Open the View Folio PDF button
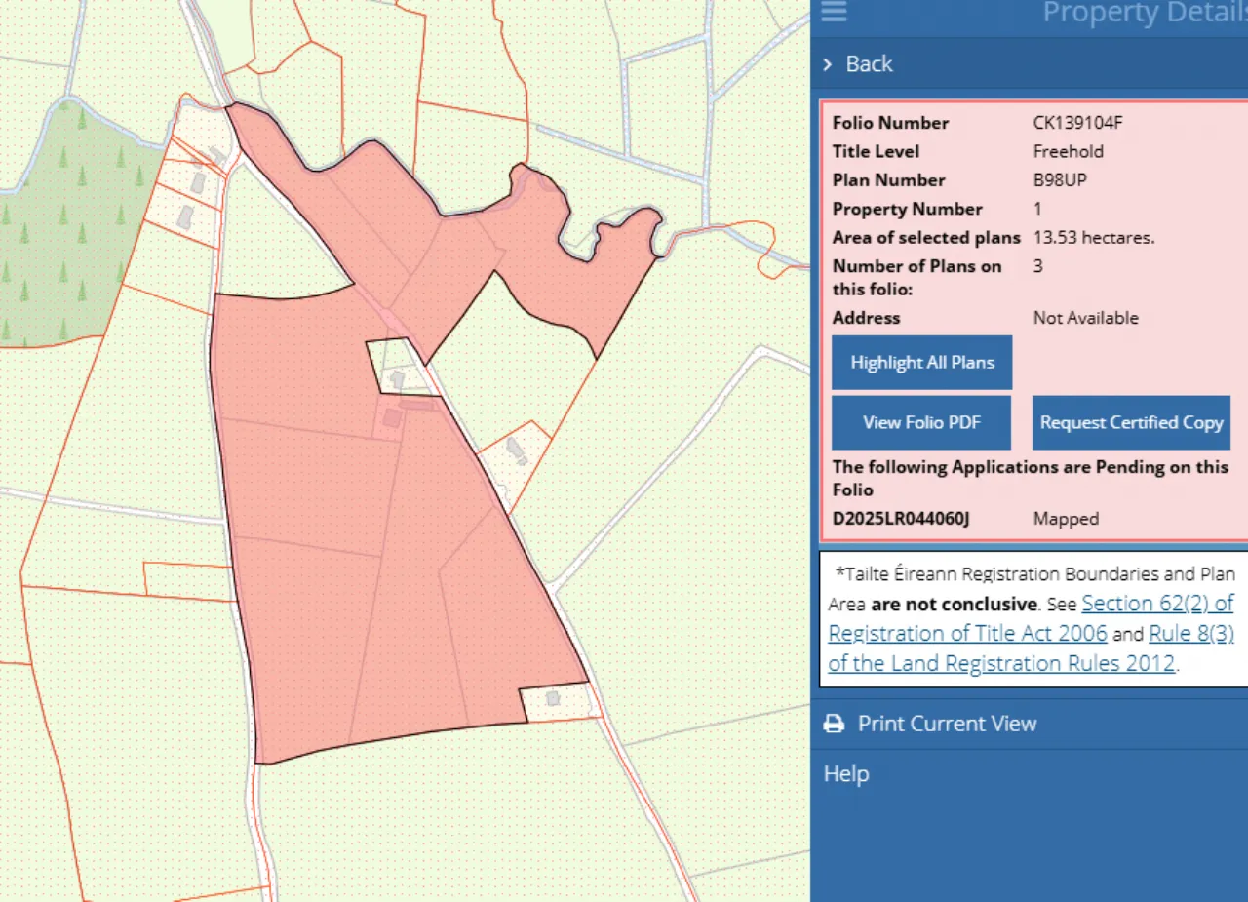Image resolution: width=1248 pixels, height=902 pixels. (x=920, y=422)
